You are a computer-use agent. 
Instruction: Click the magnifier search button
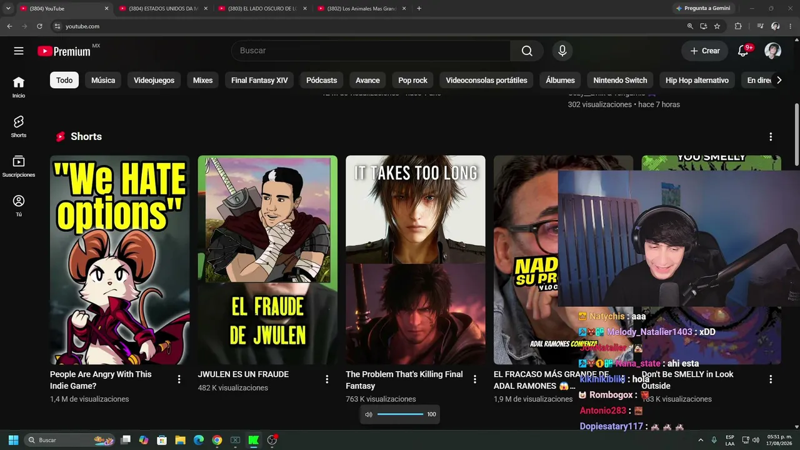tap(527, 51)
